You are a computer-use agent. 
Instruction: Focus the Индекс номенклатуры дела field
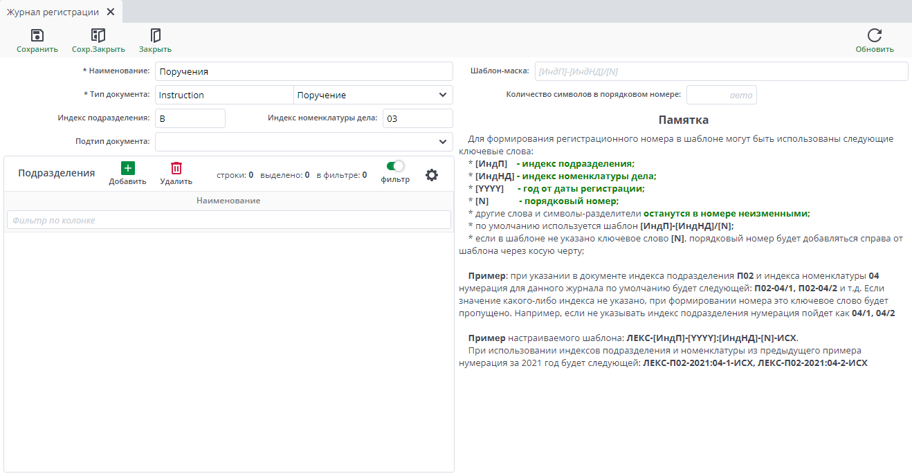[418, 118]
